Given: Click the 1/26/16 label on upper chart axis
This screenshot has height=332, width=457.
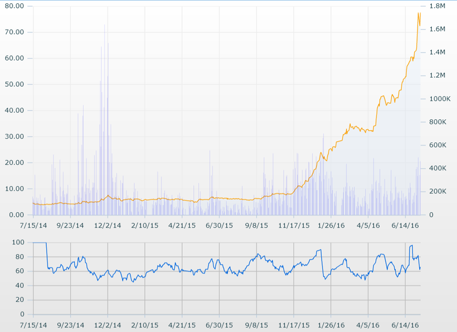Looking at the screenshot, I should pyautogui.click(x=331, y=225).
